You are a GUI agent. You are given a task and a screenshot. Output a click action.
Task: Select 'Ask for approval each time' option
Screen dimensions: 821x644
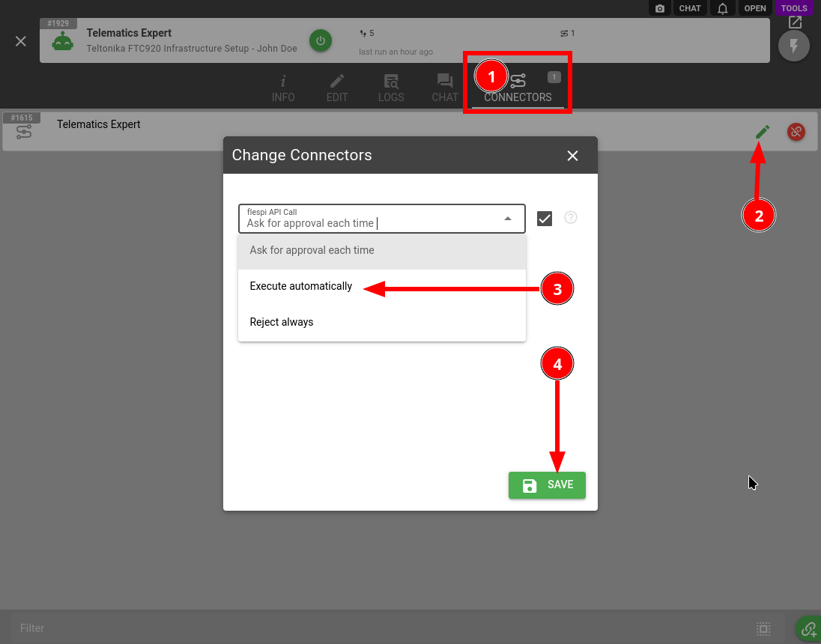[x=382, y=250]
